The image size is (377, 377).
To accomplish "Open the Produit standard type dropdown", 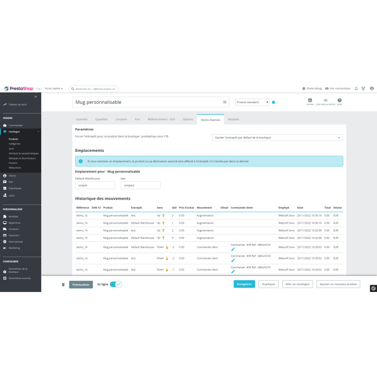I will pos(253,102).
